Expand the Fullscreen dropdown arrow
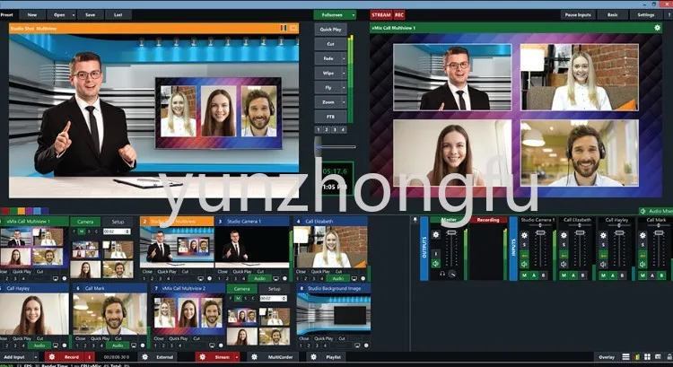The height and width of the screenshot is (367, 673). [354, 15]
